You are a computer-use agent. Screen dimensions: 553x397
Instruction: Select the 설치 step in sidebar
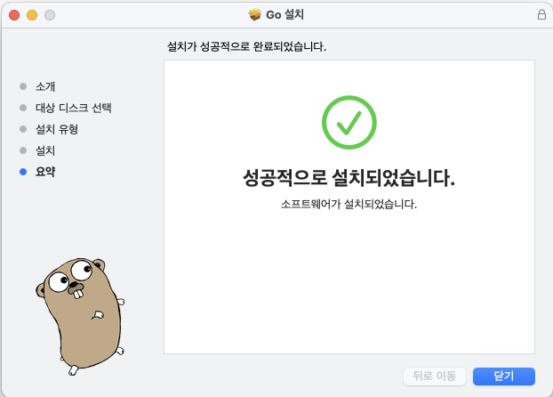(45, 150)
